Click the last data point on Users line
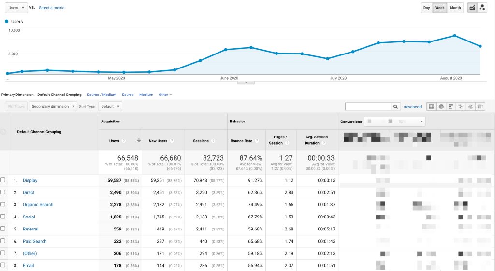Screen dimensions: 495x271 tap(480, 46)
